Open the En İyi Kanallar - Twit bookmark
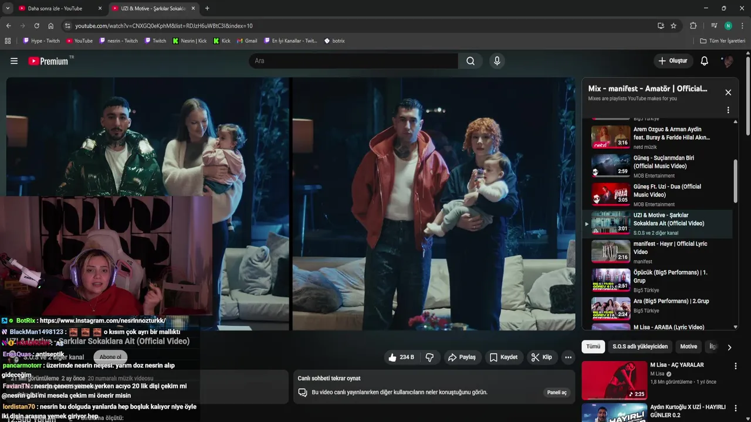This screenshot has width=751, height=422. 290,41
